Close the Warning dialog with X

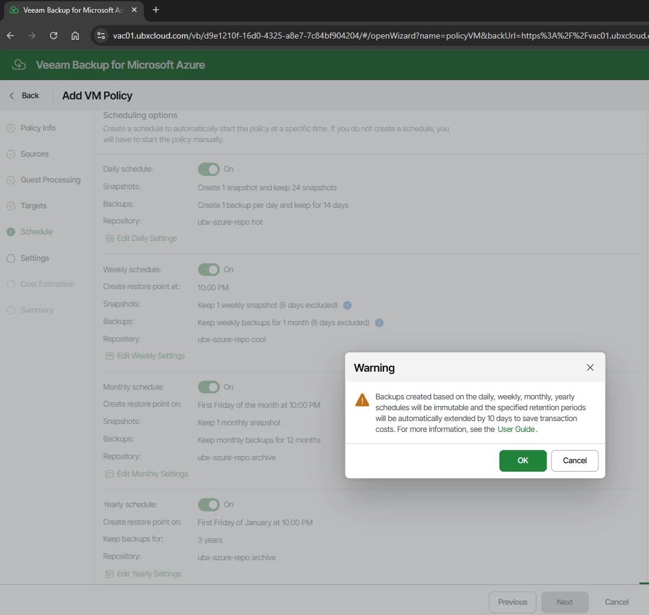[590, 367]
